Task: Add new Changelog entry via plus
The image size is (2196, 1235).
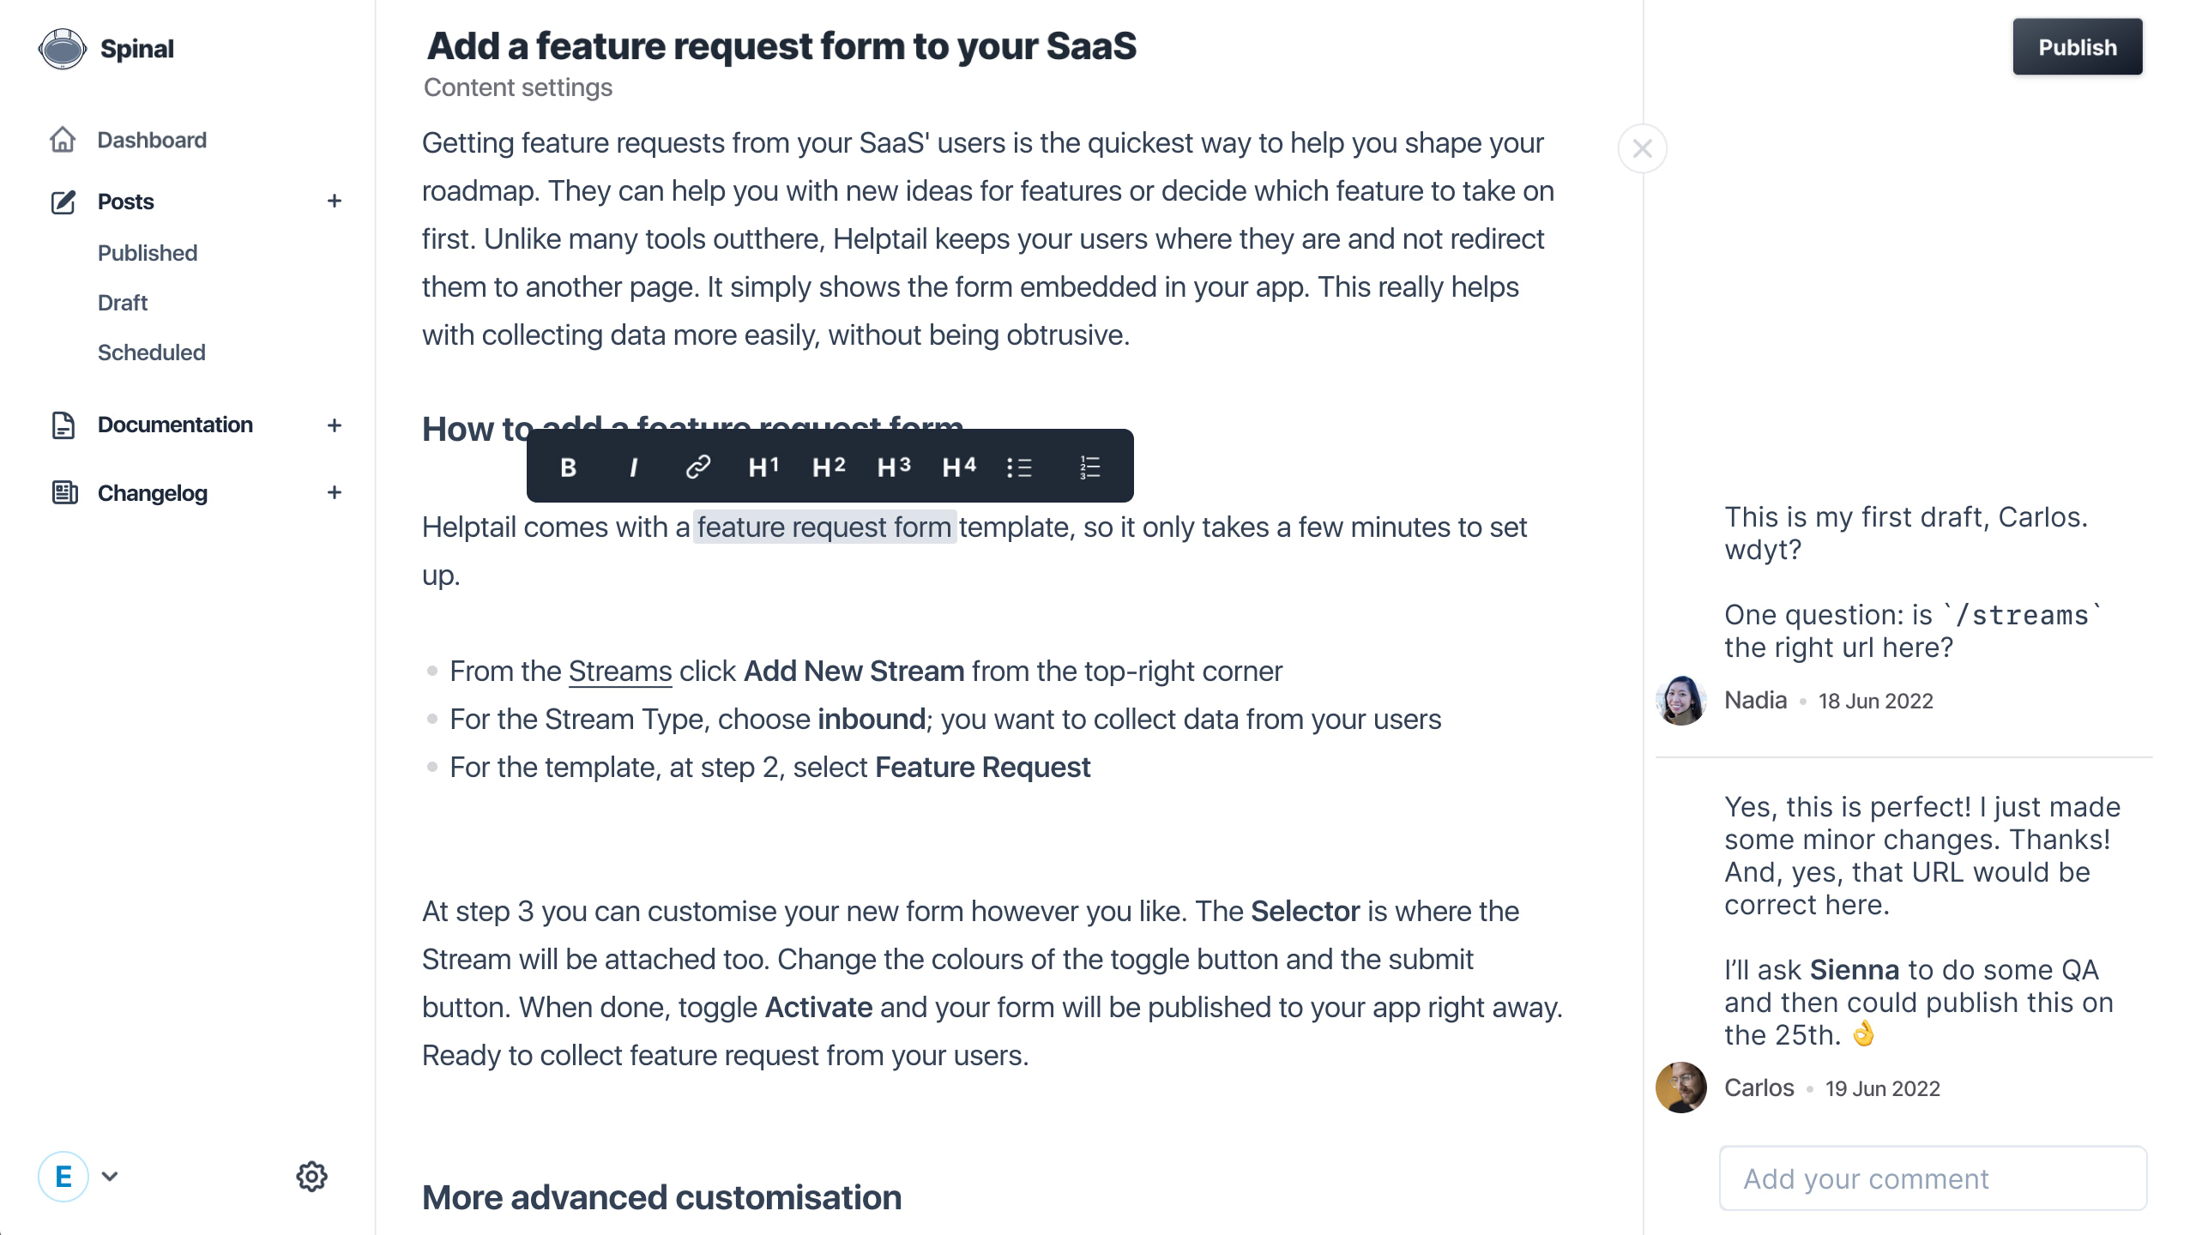Action: point(335,493)
